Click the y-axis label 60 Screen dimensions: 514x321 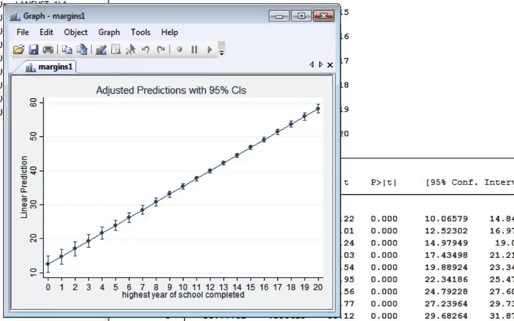coord(33,103)
